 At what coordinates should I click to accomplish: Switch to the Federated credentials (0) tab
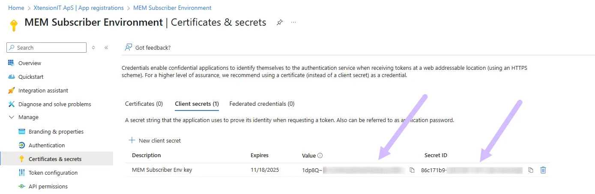262,104
